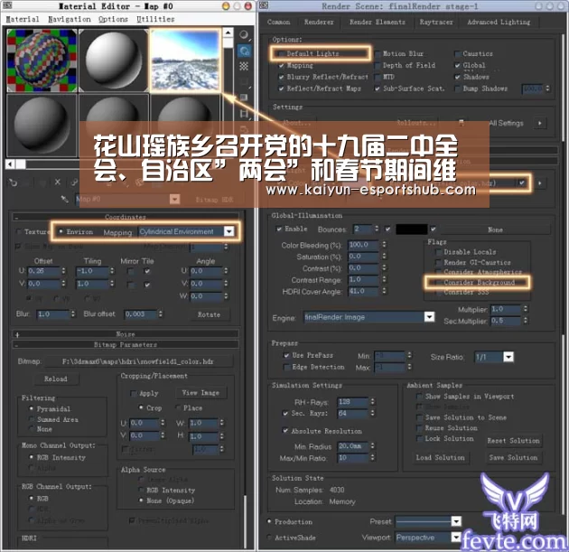Click the sample slots vertical scrollbar up arrow
569x552 pixels.
coord(228,33)
